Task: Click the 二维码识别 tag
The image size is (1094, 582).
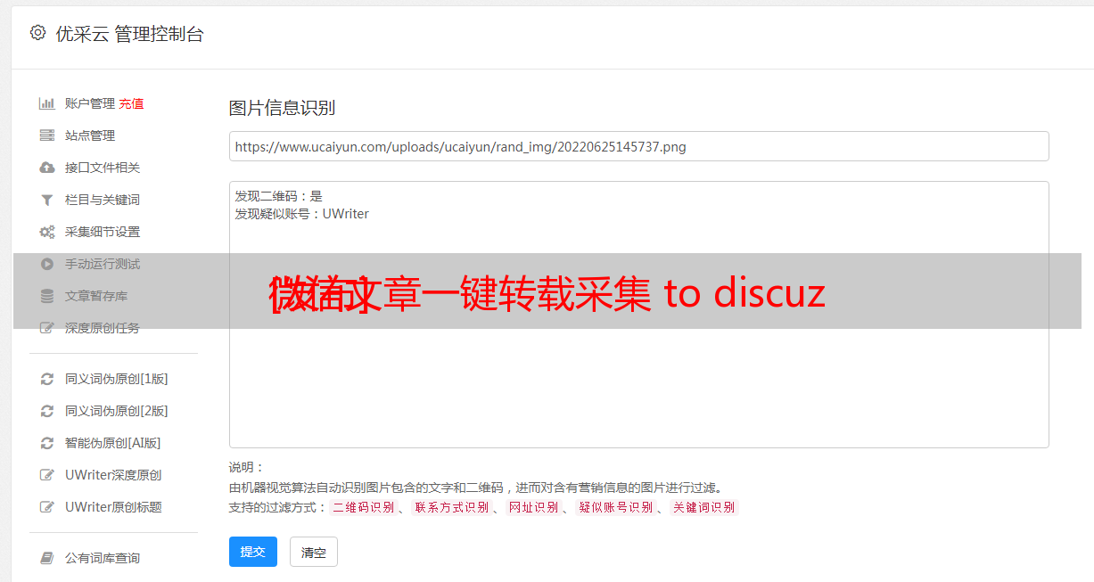Action: (363, 507)
